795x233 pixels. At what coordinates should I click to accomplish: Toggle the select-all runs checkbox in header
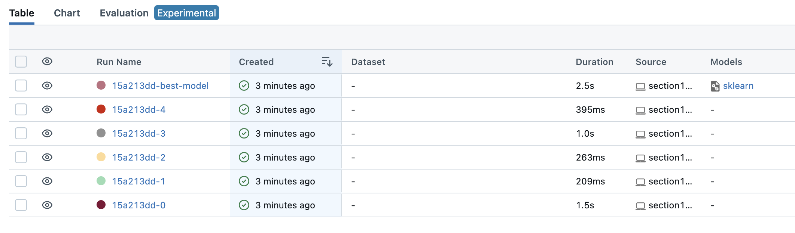[21, 62]
